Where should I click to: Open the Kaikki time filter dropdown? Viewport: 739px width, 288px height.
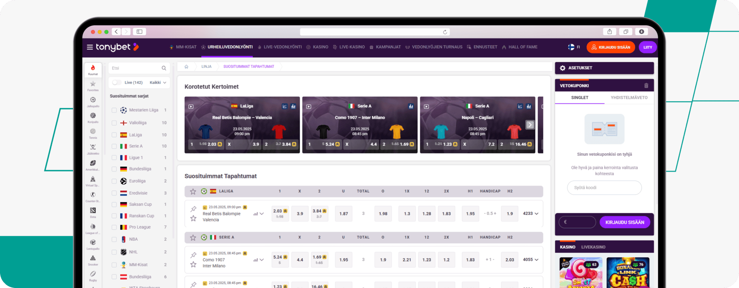[x=158, y=82]
